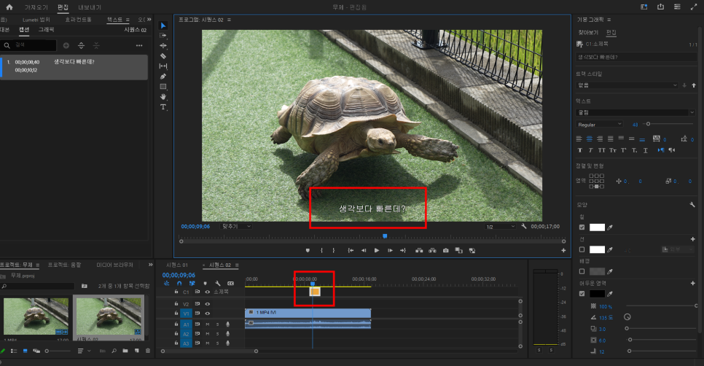Export frame with camera icon
The image size is (704, 366).
(x=446, y=251)
